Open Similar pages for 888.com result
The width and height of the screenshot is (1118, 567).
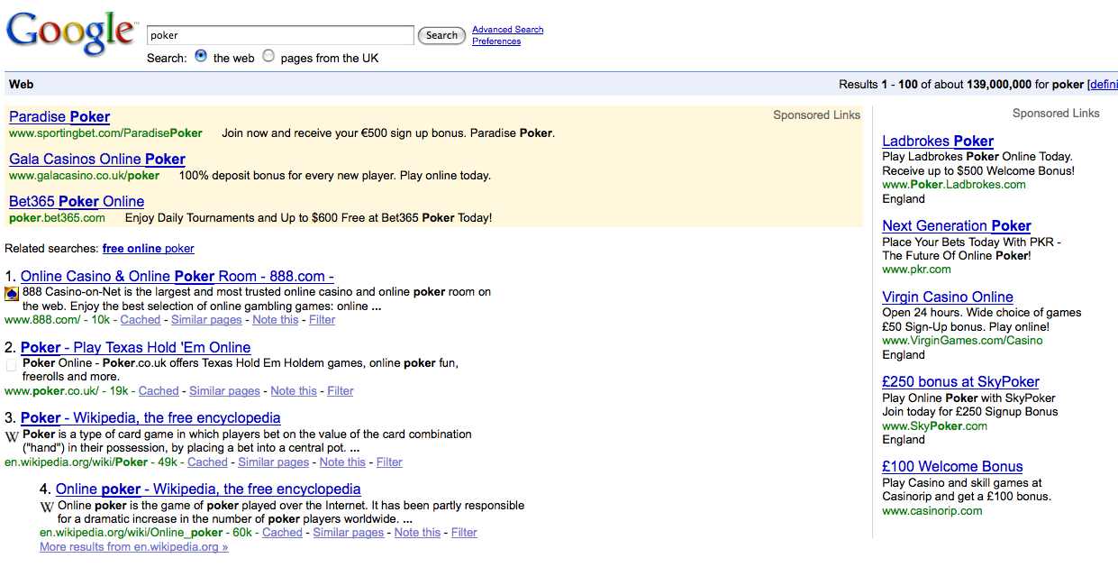point(206,320)
